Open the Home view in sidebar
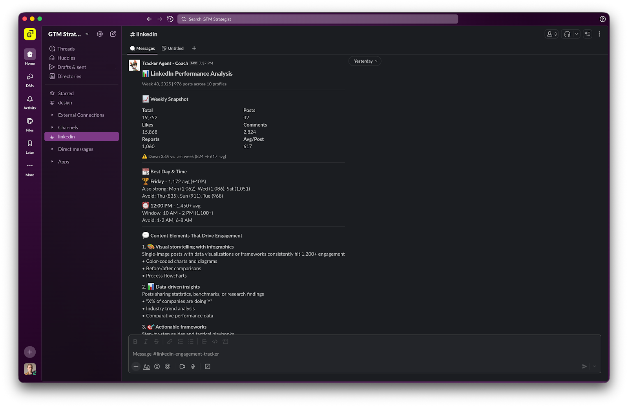Image resolution: width=628 pixels, height=407 pixels. click(x=30, y=56)
